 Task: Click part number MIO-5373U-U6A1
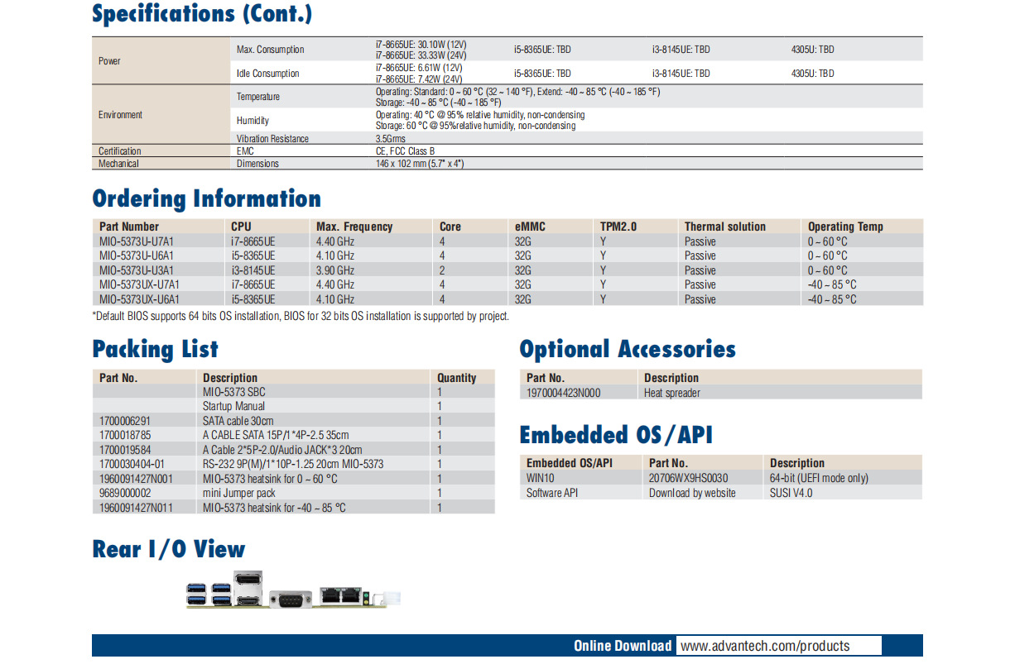click(x=137, y=256)
